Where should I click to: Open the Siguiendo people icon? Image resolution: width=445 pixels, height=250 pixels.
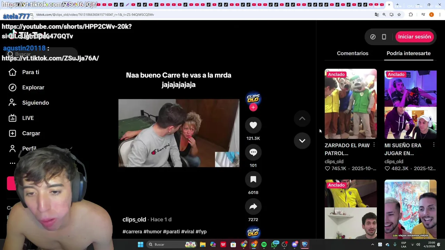pos(13,103)
